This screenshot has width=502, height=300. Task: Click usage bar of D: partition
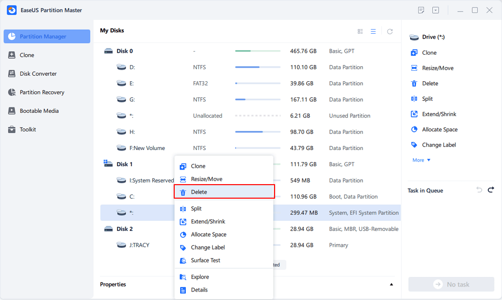click(258, 67)
